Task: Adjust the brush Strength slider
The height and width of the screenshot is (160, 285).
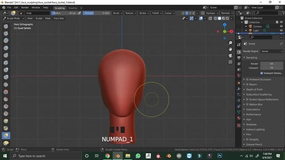Action: pos(97,13)
